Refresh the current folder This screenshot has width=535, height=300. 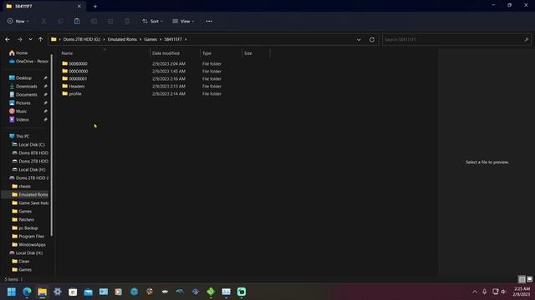[x=372, y=40]
